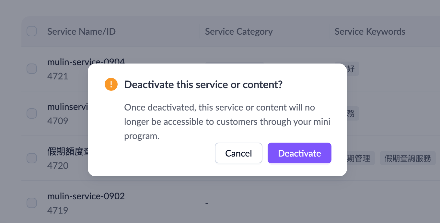Click the service ID 4719 text
The width and height of the screenshot is (440, 223).
(x=58, y=210)
